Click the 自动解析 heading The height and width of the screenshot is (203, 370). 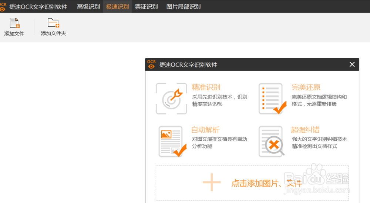[205, 130]
